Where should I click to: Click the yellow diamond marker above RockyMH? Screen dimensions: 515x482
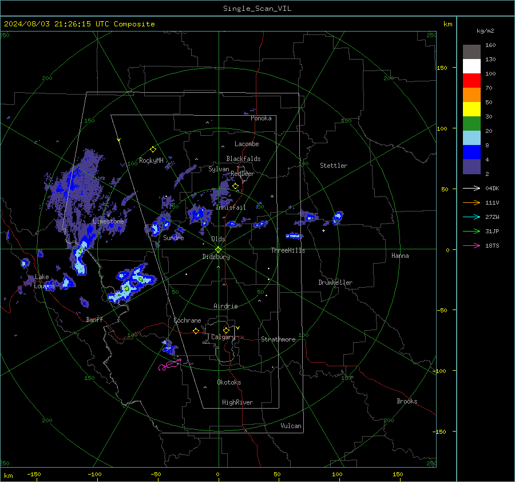[153, 150]
